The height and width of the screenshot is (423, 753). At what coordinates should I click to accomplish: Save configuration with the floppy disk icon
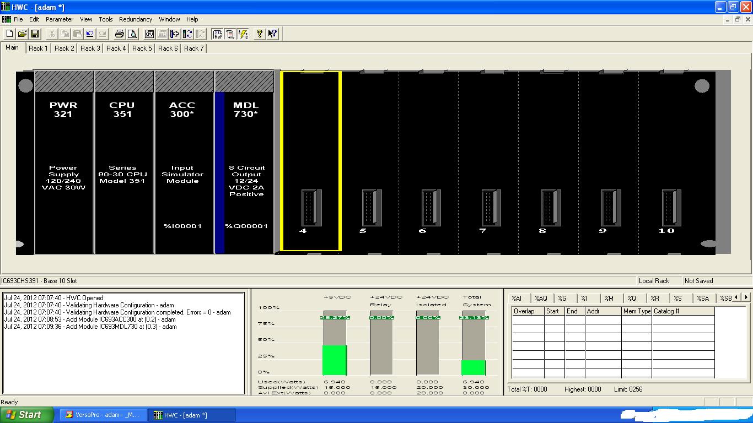[34, 34]
